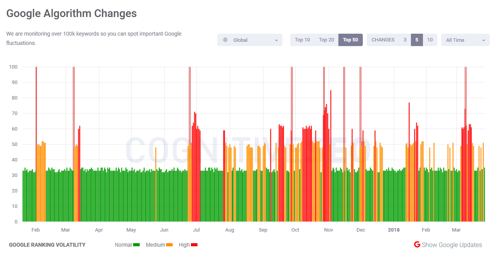
Task: Set CHANGES threshold to 10
Action: 430,39
